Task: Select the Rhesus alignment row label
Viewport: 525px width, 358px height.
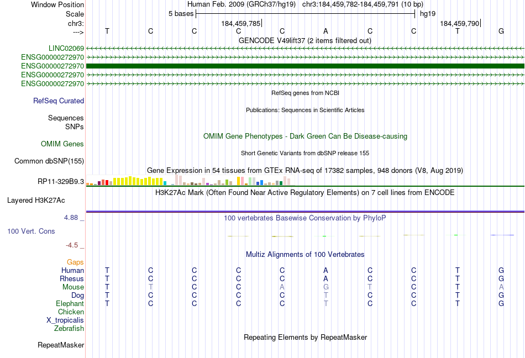Action: 72,278
